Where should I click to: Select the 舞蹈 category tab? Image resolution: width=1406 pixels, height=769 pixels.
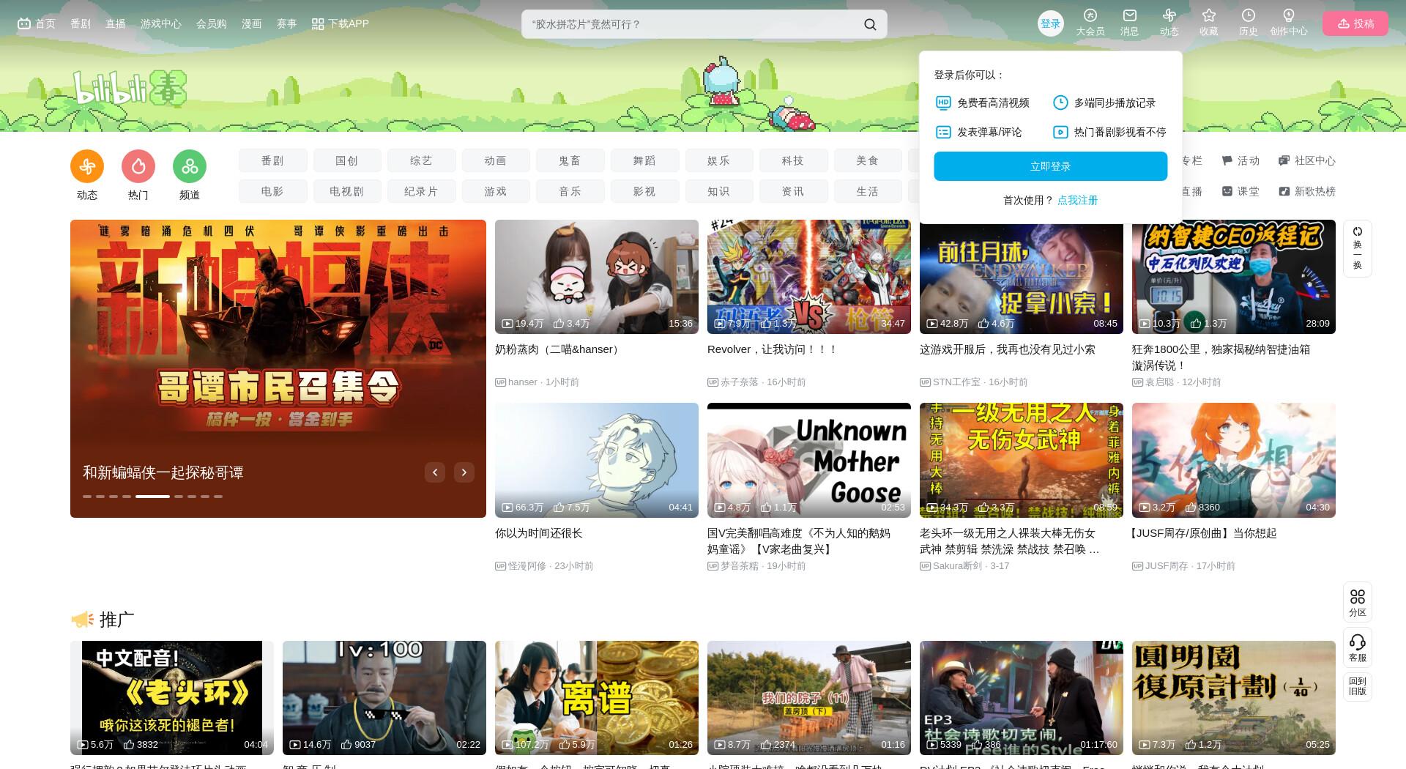645,160
